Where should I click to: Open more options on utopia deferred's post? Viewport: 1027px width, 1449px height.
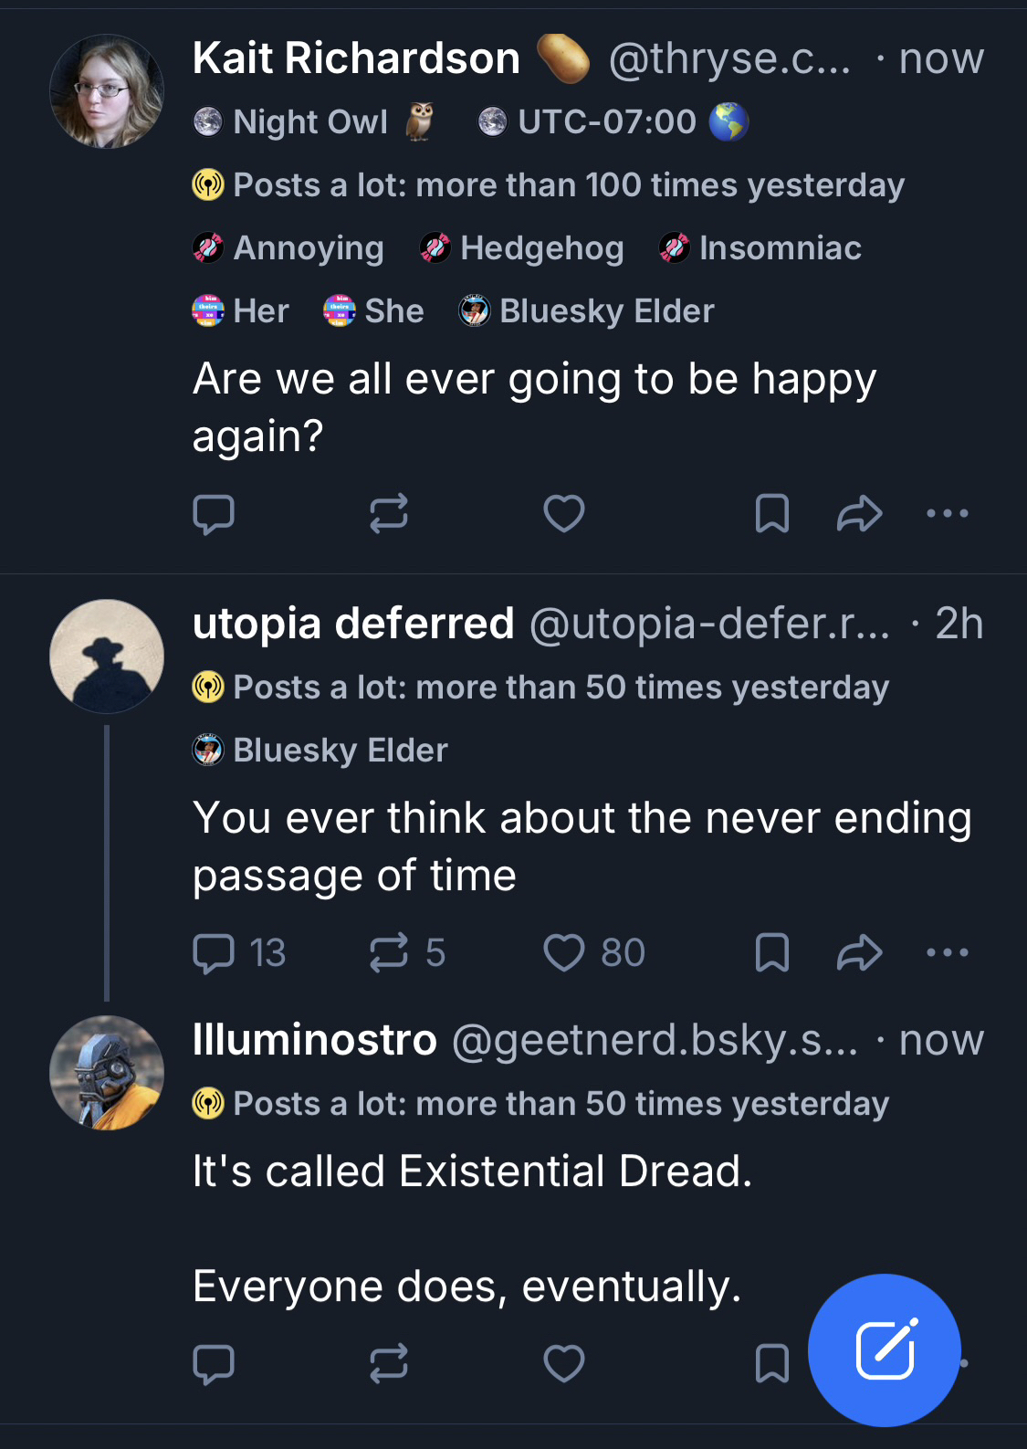(947, 953)
